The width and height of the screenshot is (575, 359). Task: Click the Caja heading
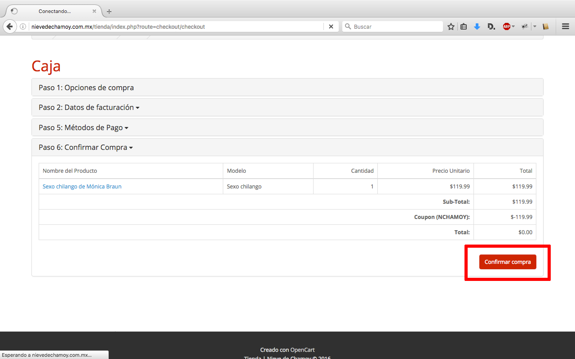[x=46, y=66]
